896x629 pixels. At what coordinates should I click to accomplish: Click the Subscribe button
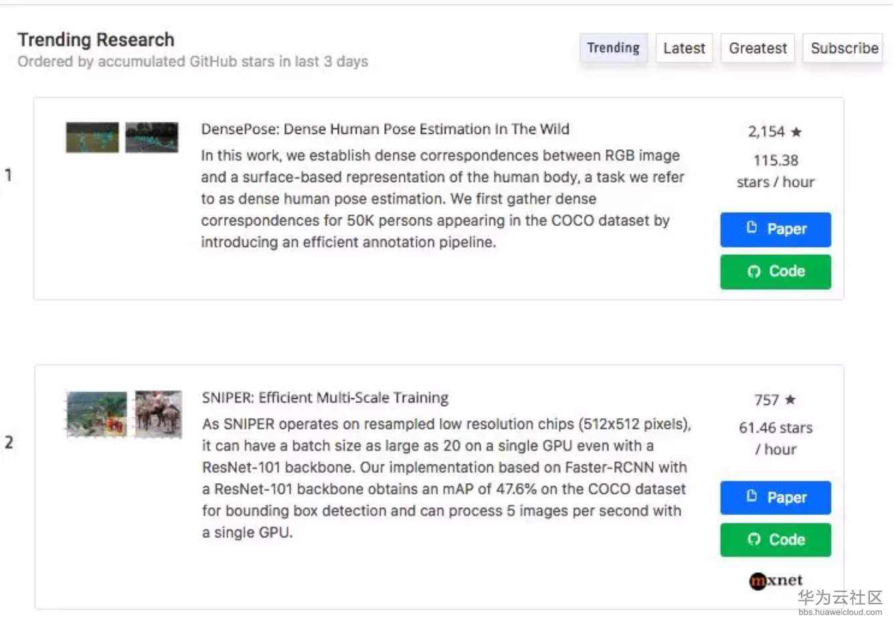(x=844, y=48)
